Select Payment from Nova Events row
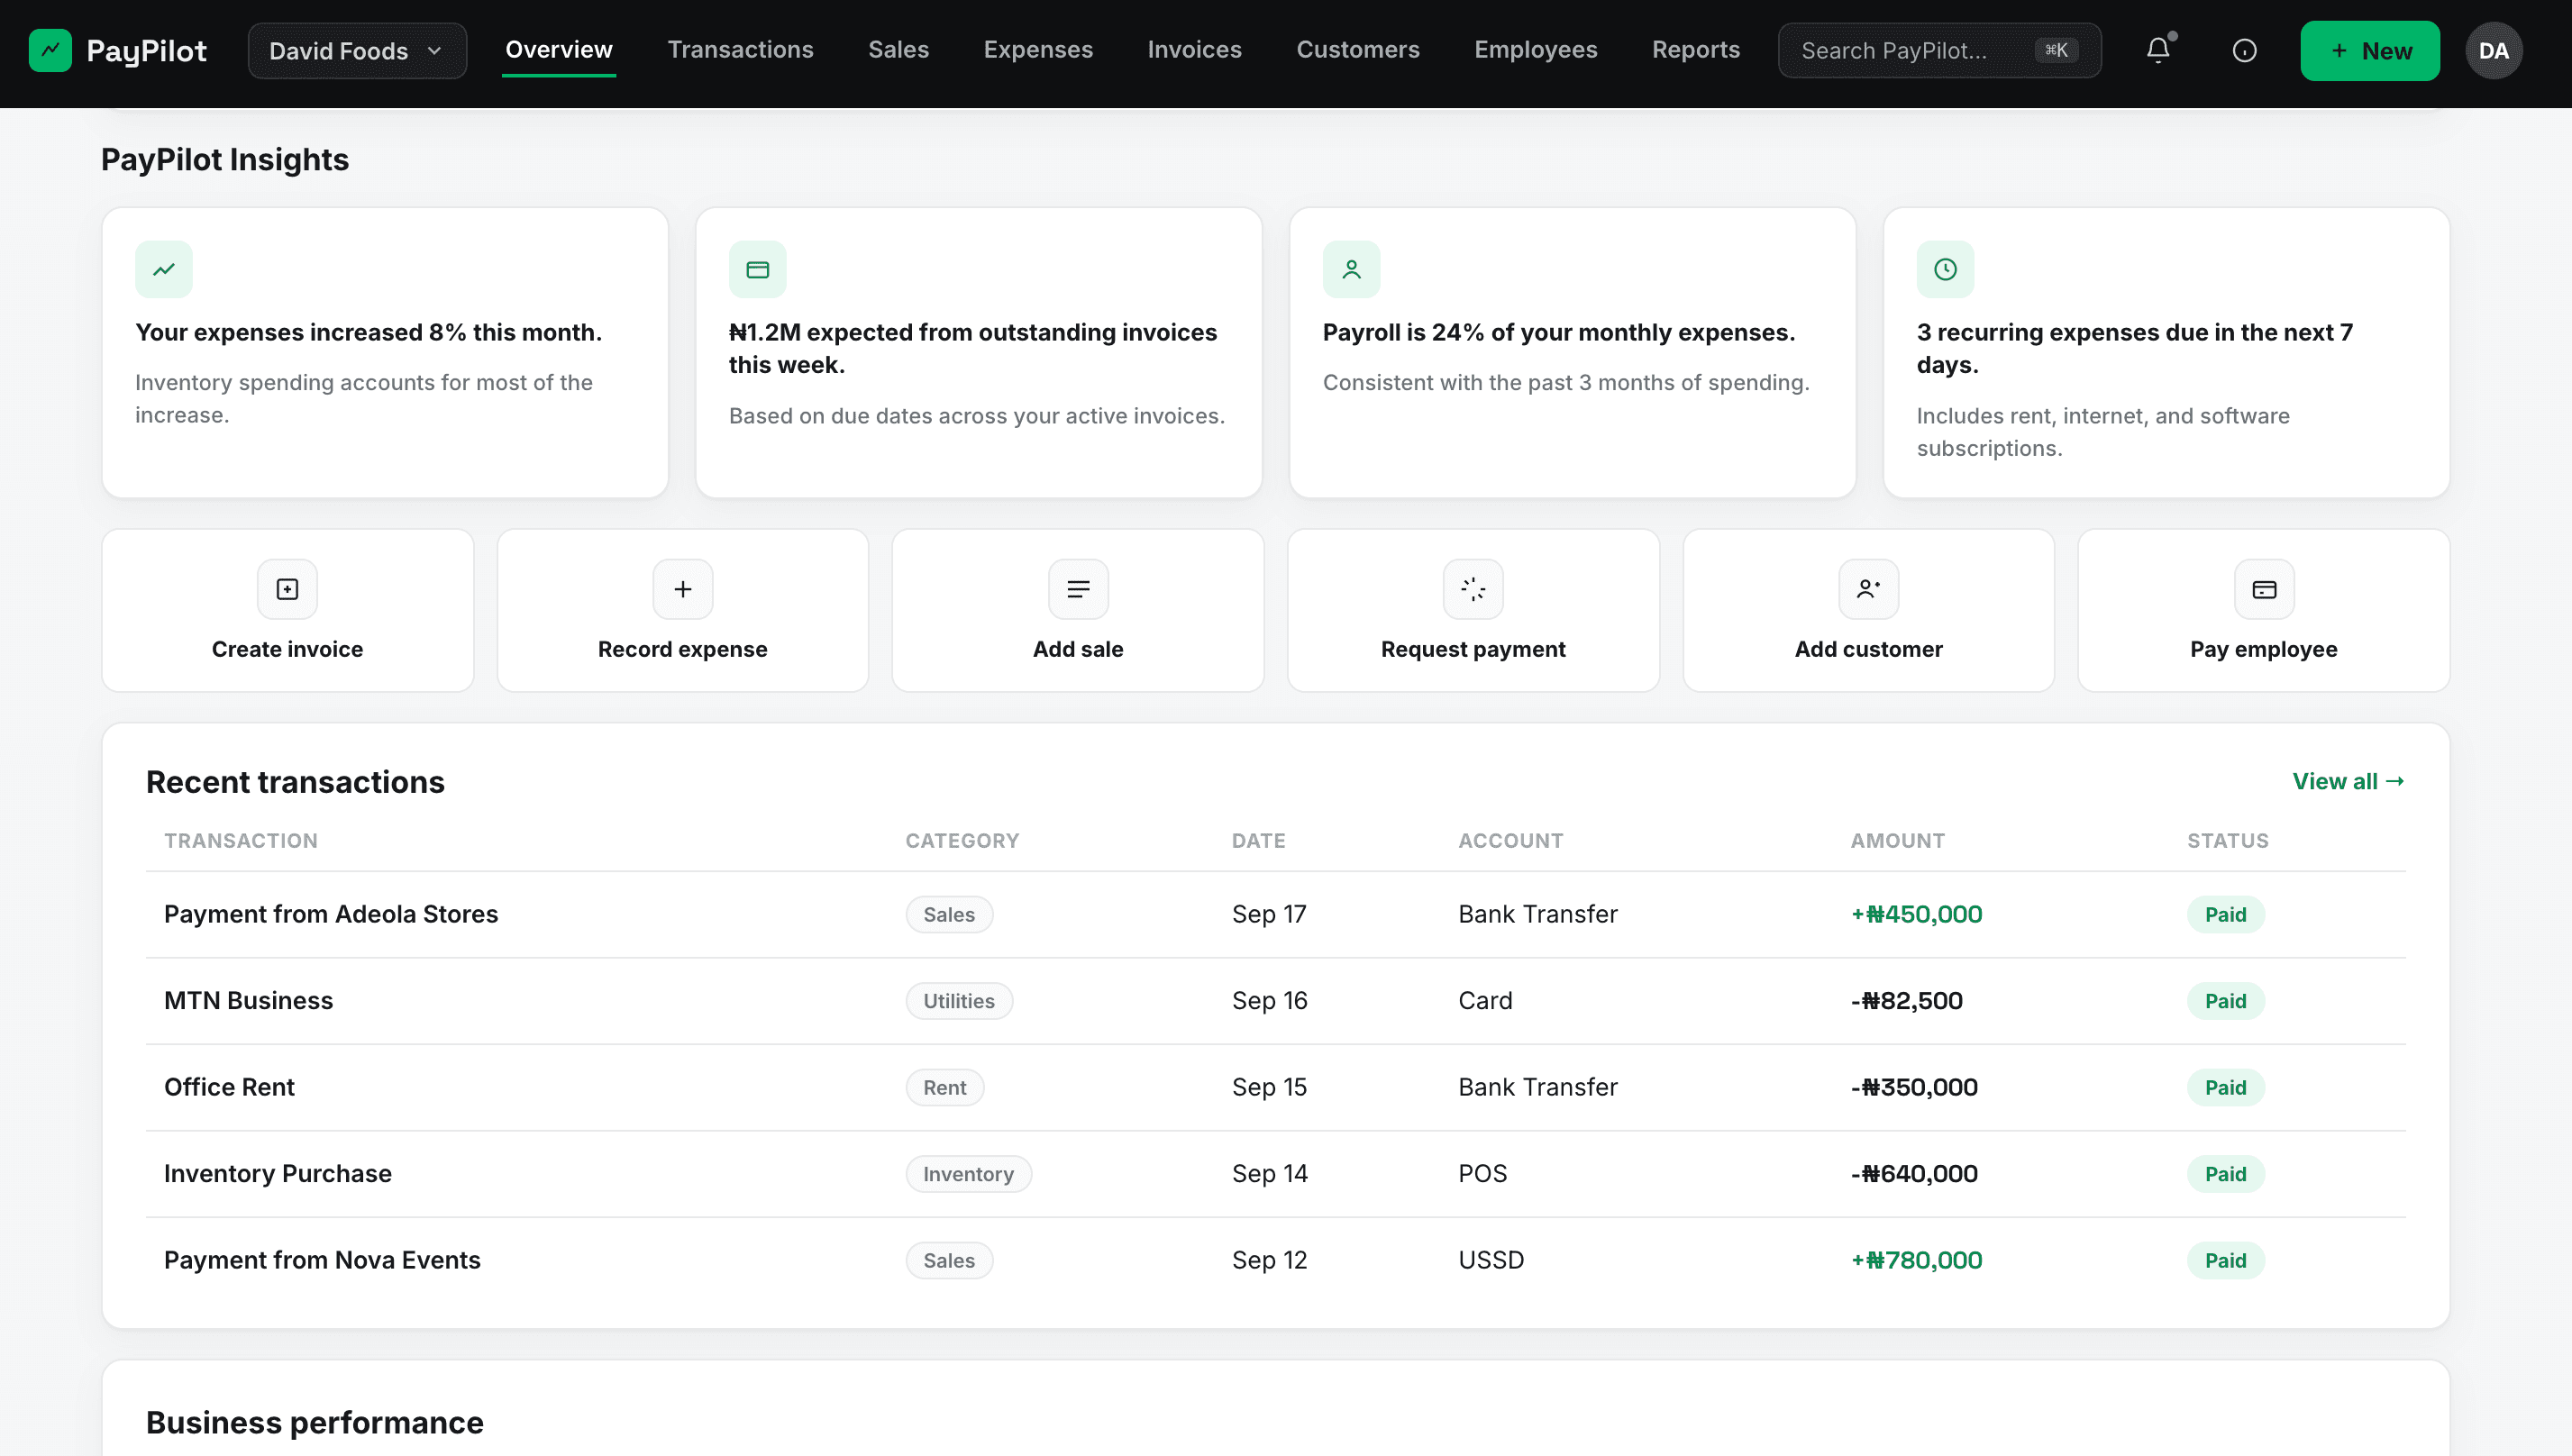The image size is (2572, 1456). (x=1275, y=1260)
